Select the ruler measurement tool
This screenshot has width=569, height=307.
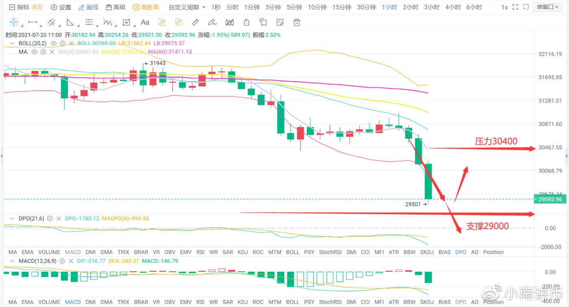point(195,22)
